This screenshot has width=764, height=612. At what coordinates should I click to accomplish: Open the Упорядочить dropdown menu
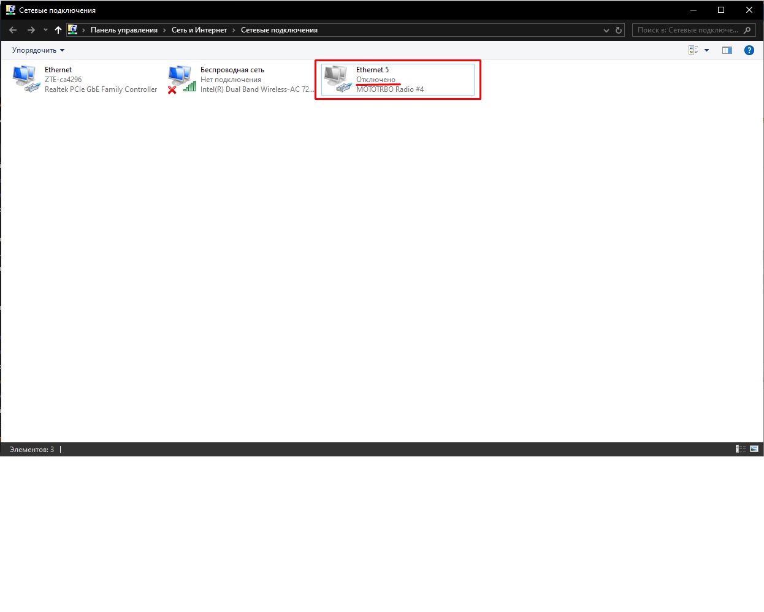[38, 50]
